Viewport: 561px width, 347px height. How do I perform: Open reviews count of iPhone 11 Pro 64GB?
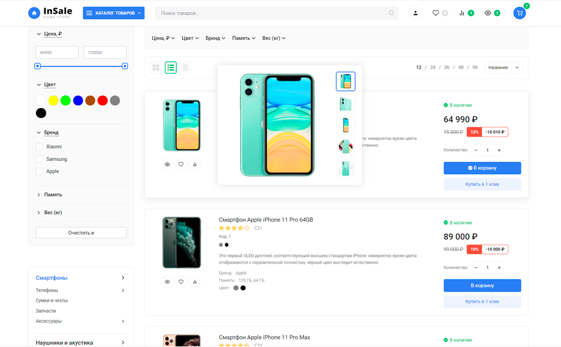258,228
